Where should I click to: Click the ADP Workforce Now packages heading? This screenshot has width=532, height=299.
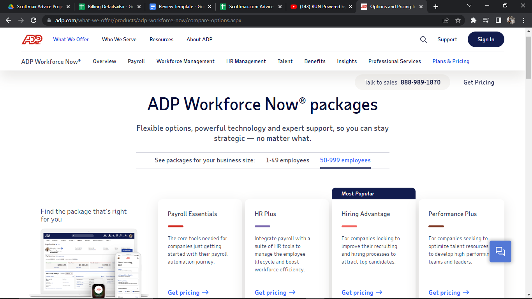(262, 104)
